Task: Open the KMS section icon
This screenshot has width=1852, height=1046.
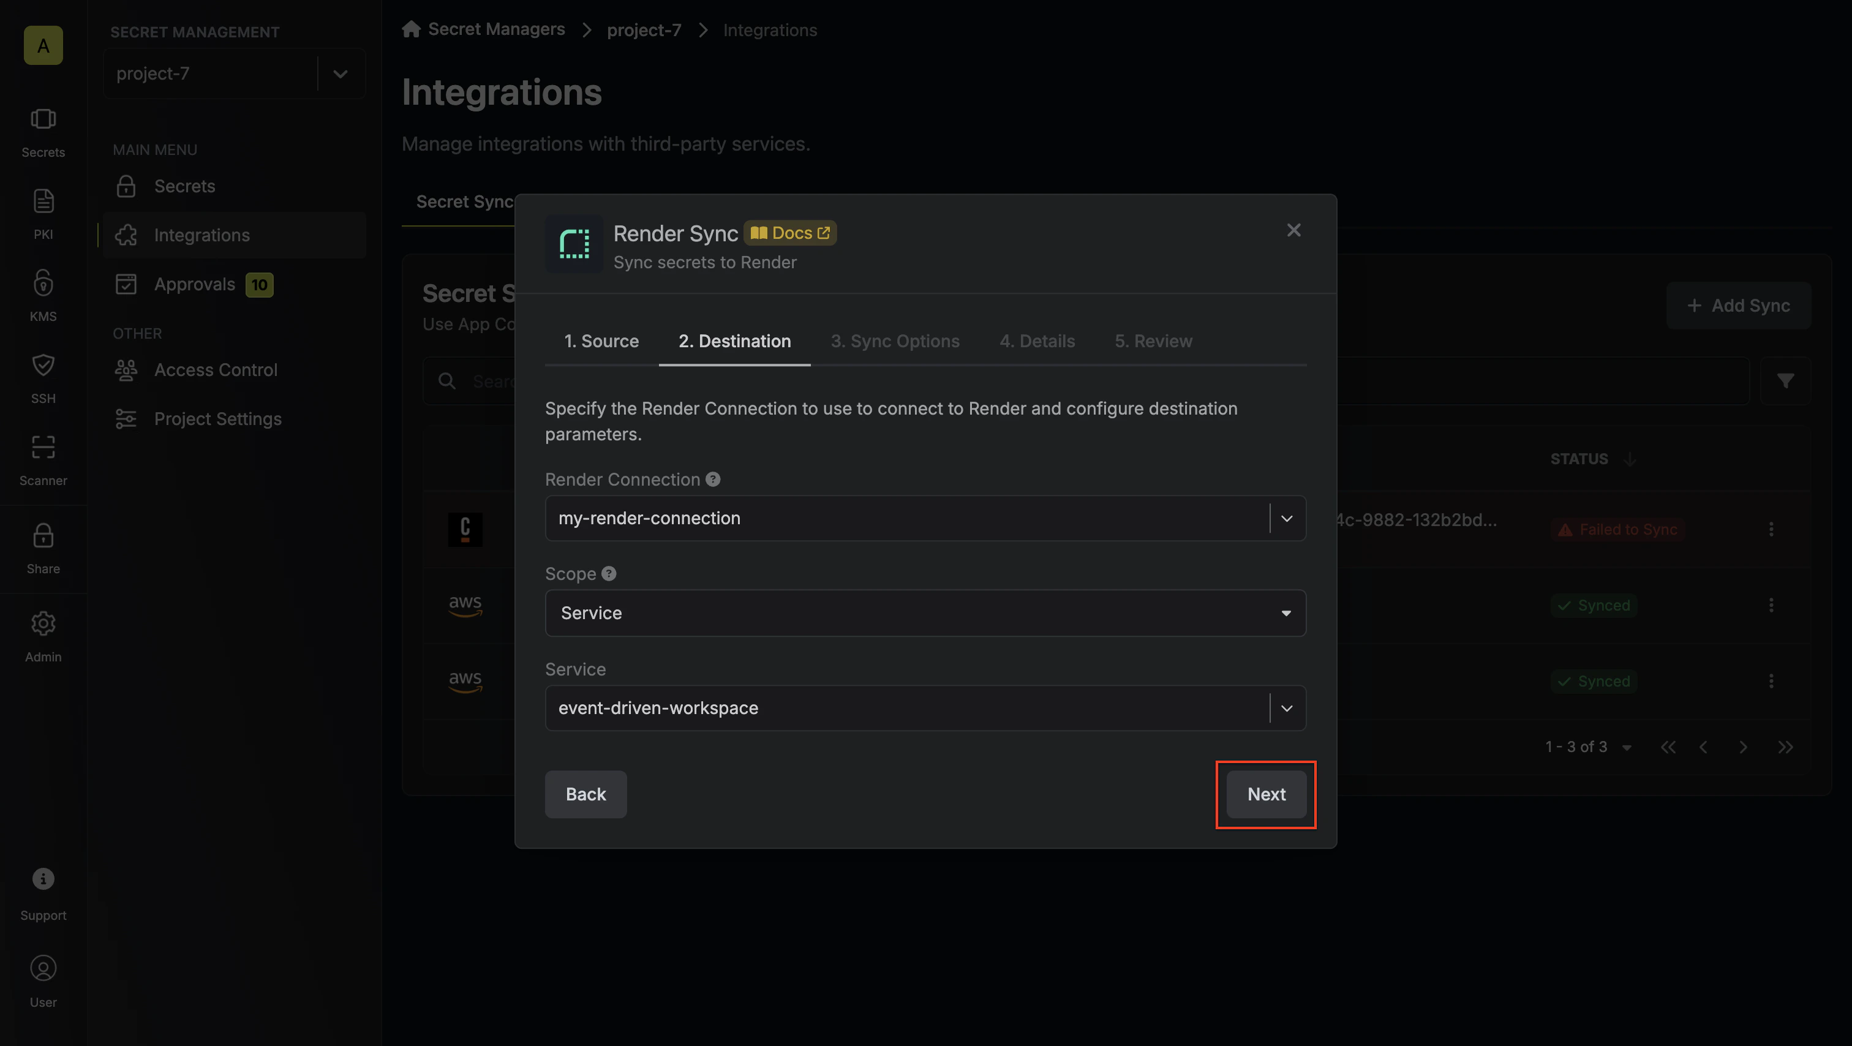Action: (x=43, y=296)
